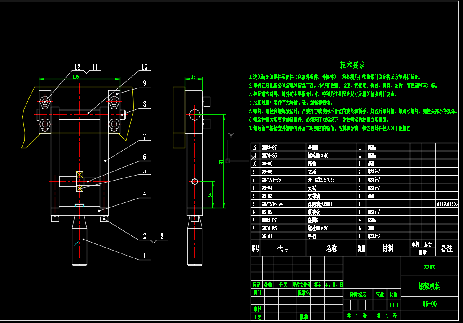Click the 15 dimension above side view
Viewport: 463px width, 323px height.
(193, 77)
